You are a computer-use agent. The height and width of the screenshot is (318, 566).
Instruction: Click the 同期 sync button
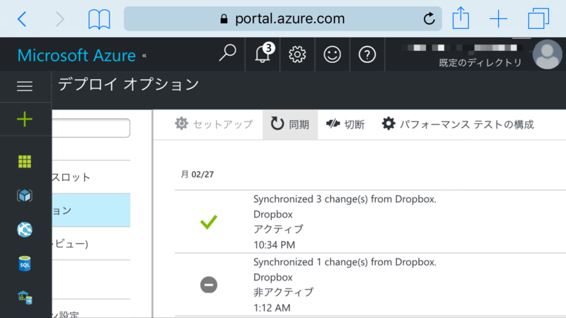[x=290, y=124]
